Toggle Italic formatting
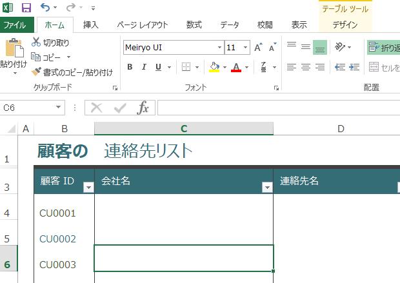This screenshot has width=400, height=283. (143, 67)
